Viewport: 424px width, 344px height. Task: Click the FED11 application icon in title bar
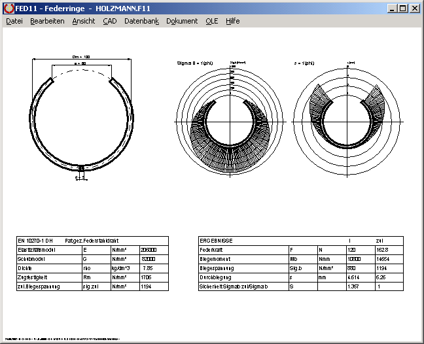coord(8,9)
